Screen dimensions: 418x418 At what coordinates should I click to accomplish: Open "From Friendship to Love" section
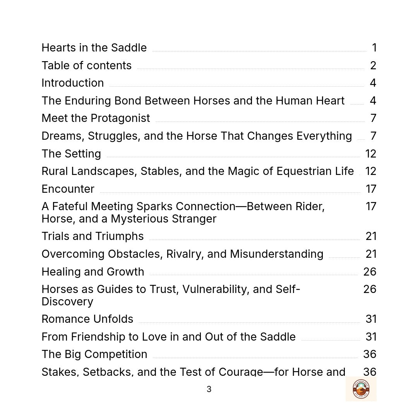click(x=168, y=337)
